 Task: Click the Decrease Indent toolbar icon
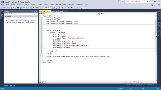(66, 8)
